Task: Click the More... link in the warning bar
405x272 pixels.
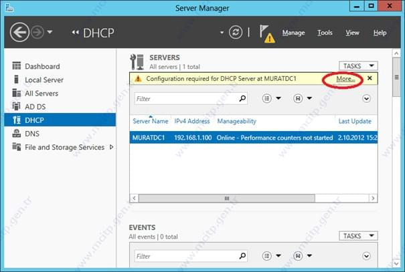Action: tap(345, 79)
